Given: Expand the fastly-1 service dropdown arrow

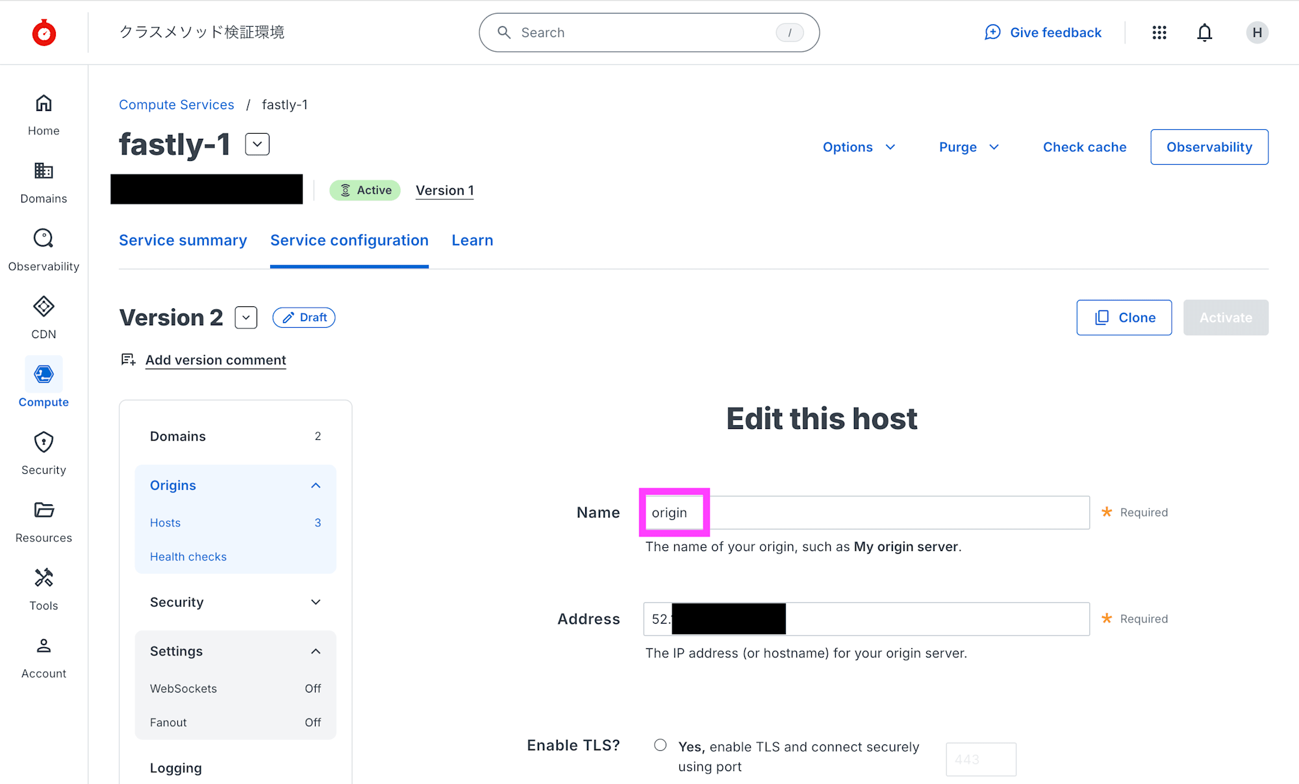Looking at the screenshot, I should click(257, 144).
